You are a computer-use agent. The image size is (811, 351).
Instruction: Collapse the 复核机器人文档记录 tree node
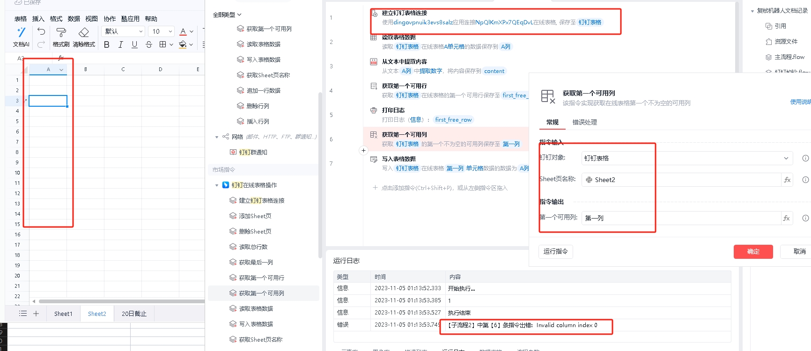tap(752, 11)
